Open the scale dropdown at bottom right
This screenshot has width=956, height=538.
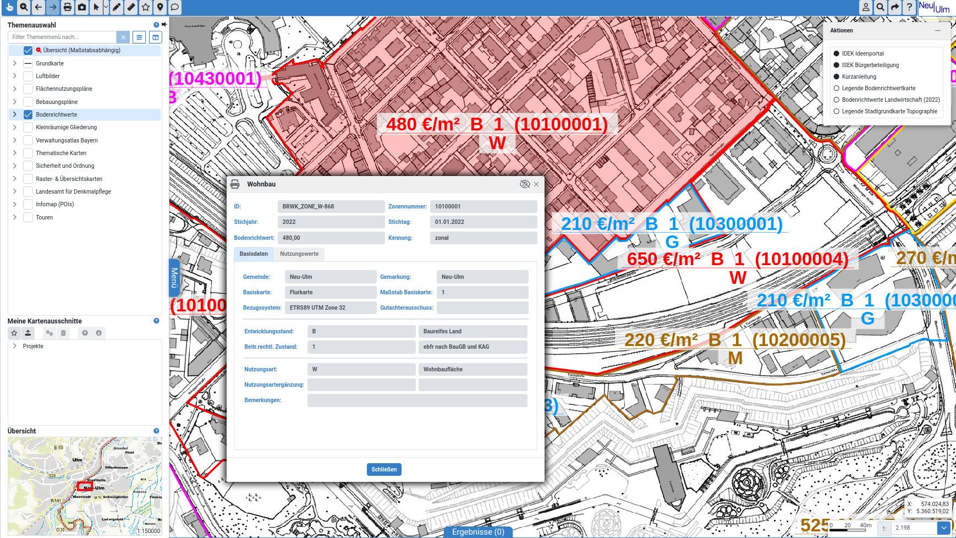click(x=944, y=528)
